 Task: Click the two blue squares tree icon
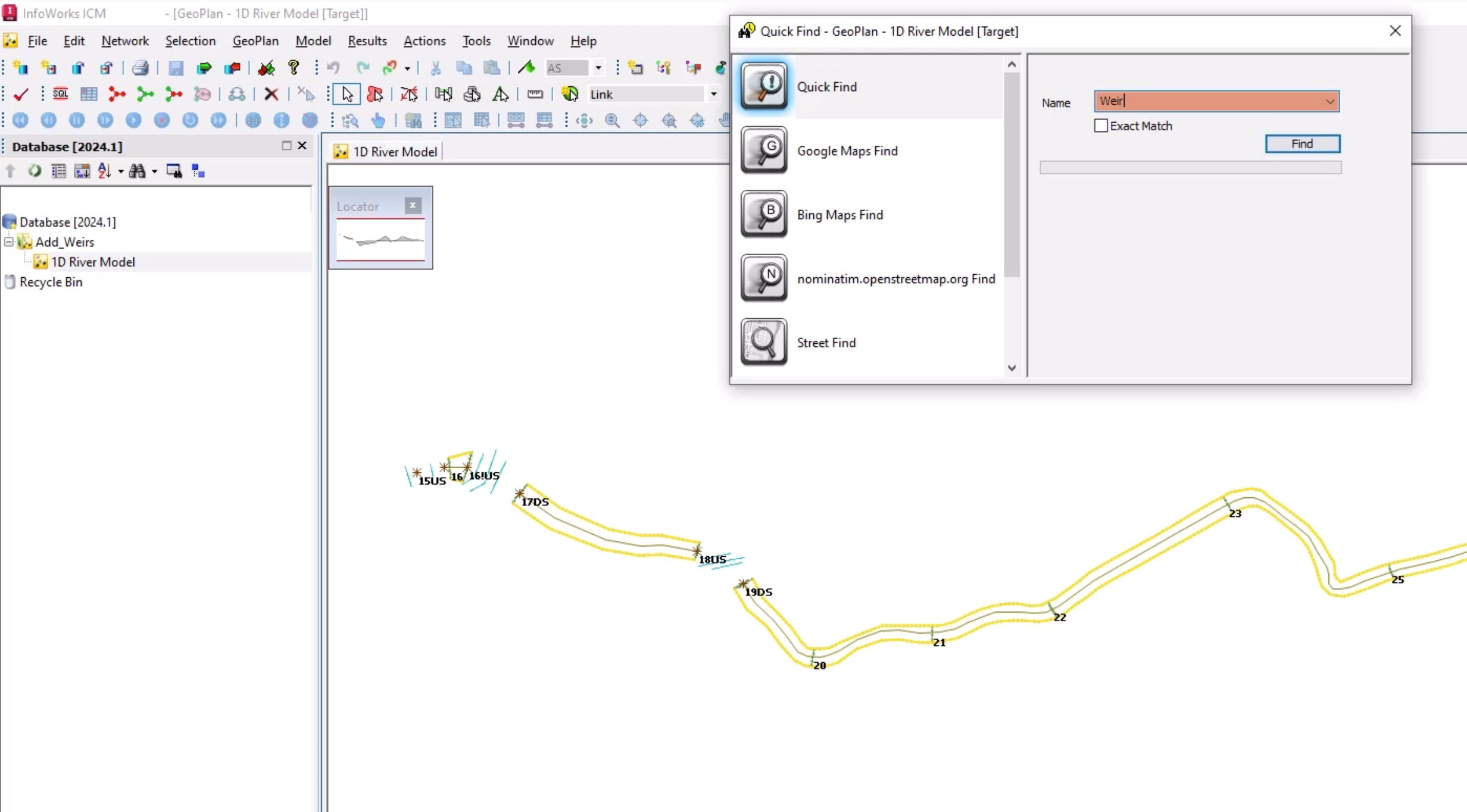pyautogui.click(x=198, y=171)
